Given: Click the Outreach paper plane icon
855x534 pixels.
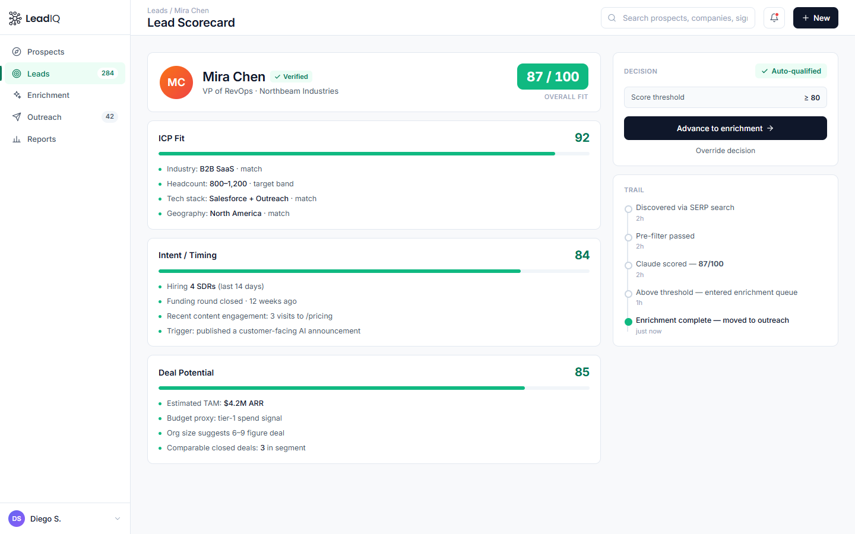Looking at the screenshot, I should (17, 117).
